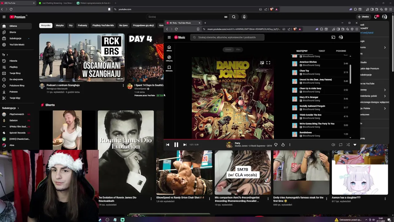This screenshot has width=394, height=222.
Task: Play Uncool As Me from the queue
Action: coord(320,81)
